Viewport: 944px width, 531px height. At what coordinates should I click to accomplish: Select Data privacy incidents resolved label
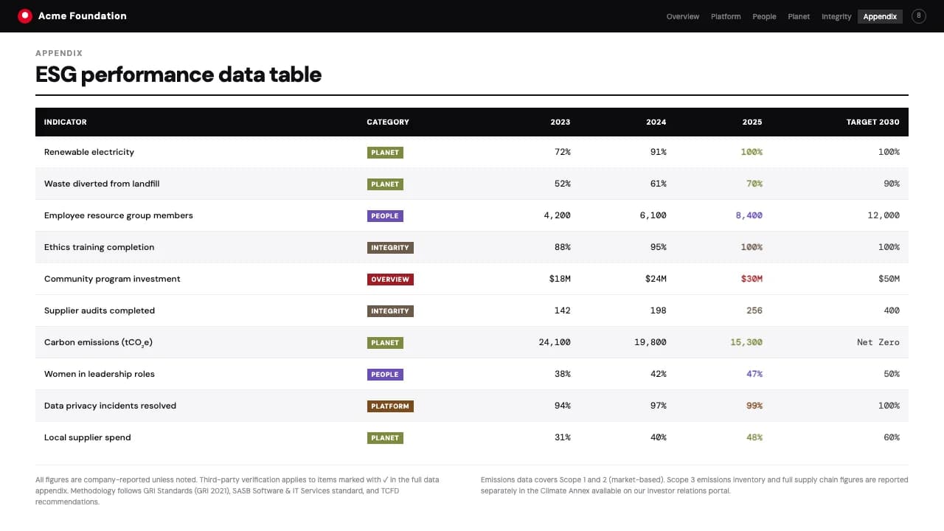(x=111, y=406)
